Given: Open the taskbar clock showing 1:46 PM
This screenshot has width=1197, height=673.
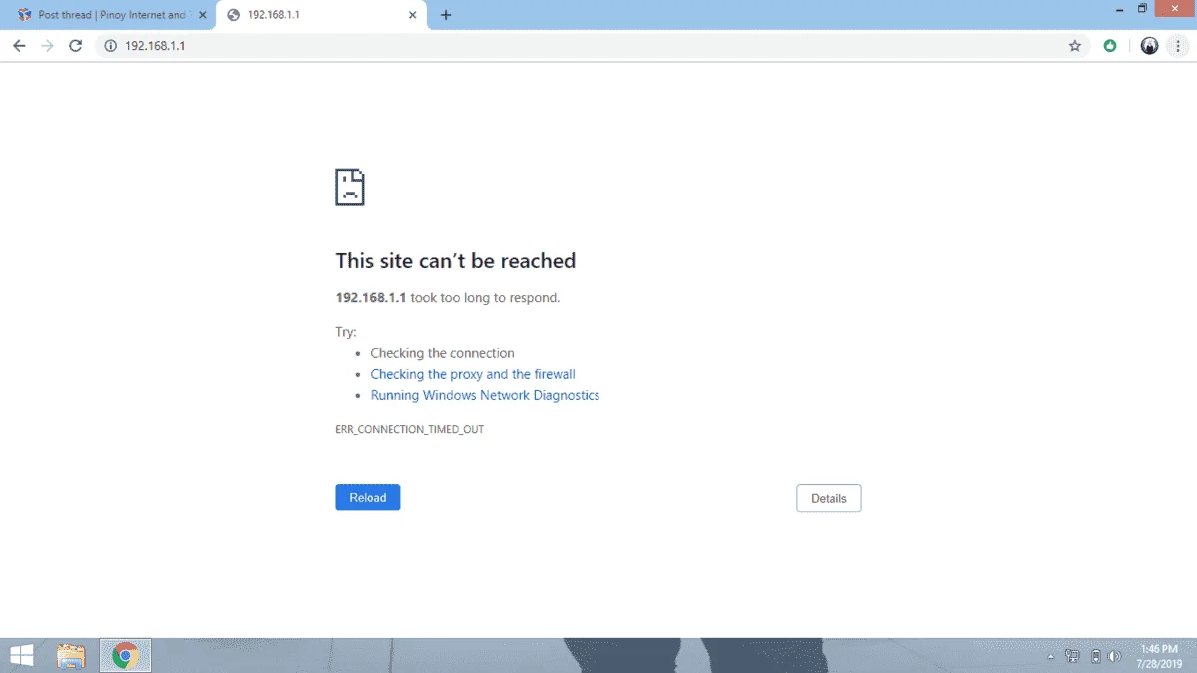Looking at the screenshot, I should (x=1158, y=655).
